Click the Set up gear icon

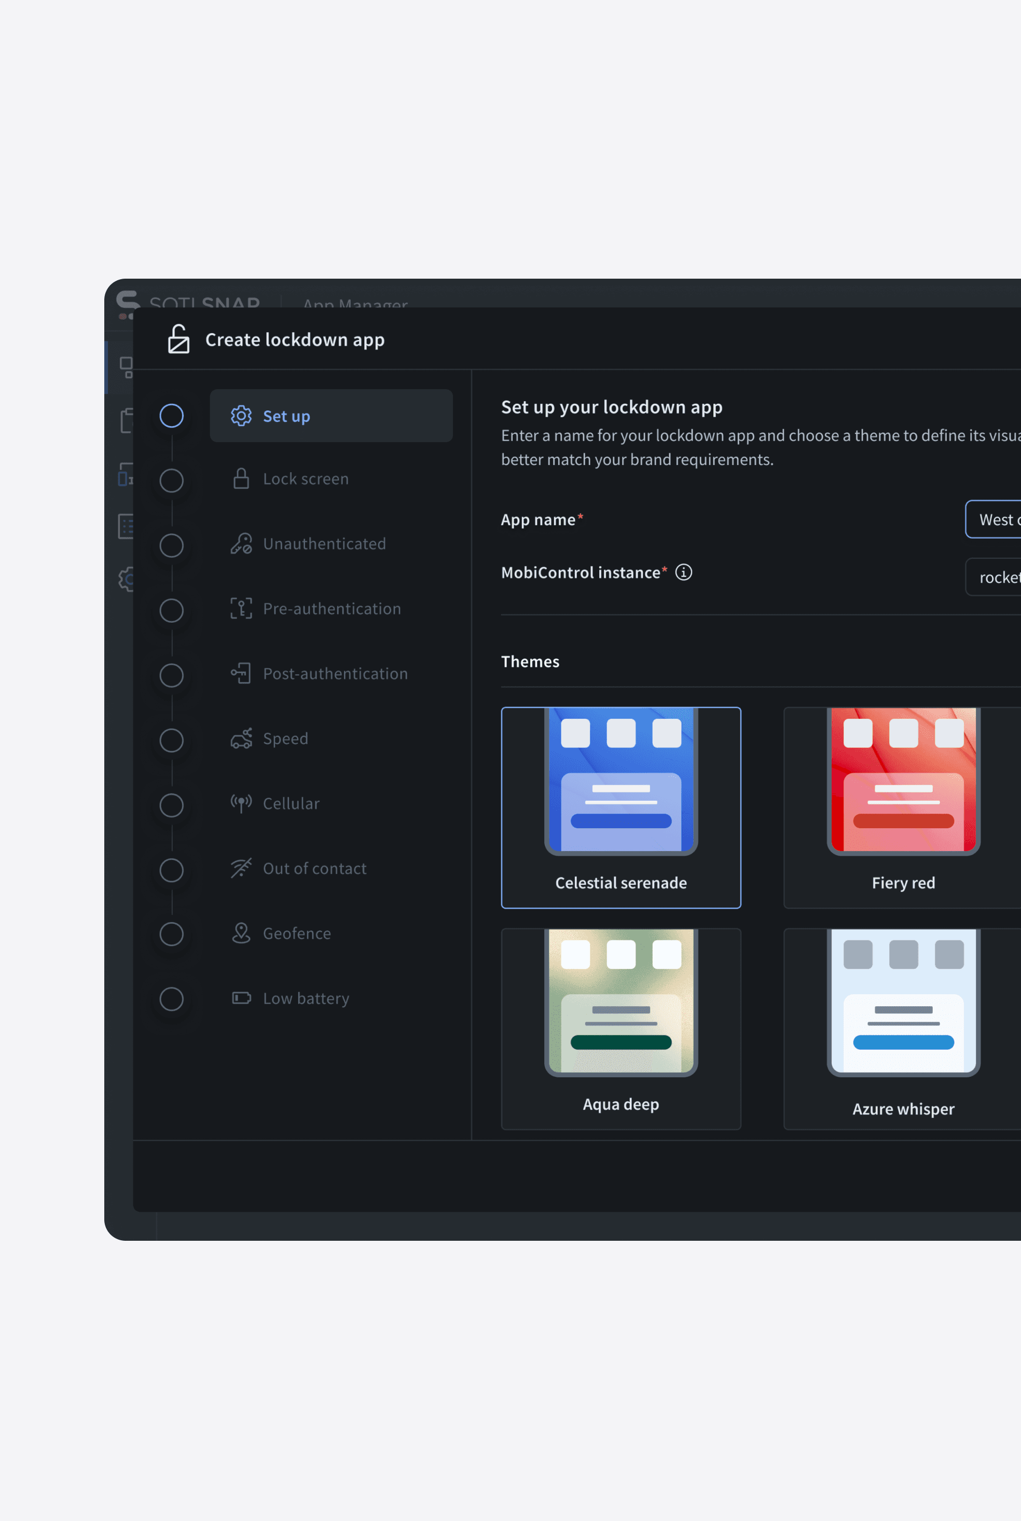tap(241, 416)
